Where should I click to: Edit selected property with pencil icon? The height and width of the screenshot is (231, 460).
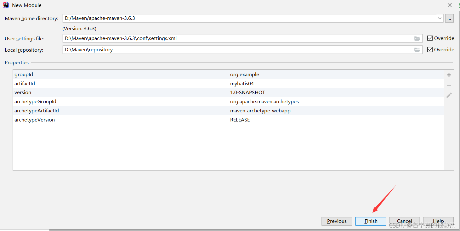pyautogui.click(x=449, y=95)
